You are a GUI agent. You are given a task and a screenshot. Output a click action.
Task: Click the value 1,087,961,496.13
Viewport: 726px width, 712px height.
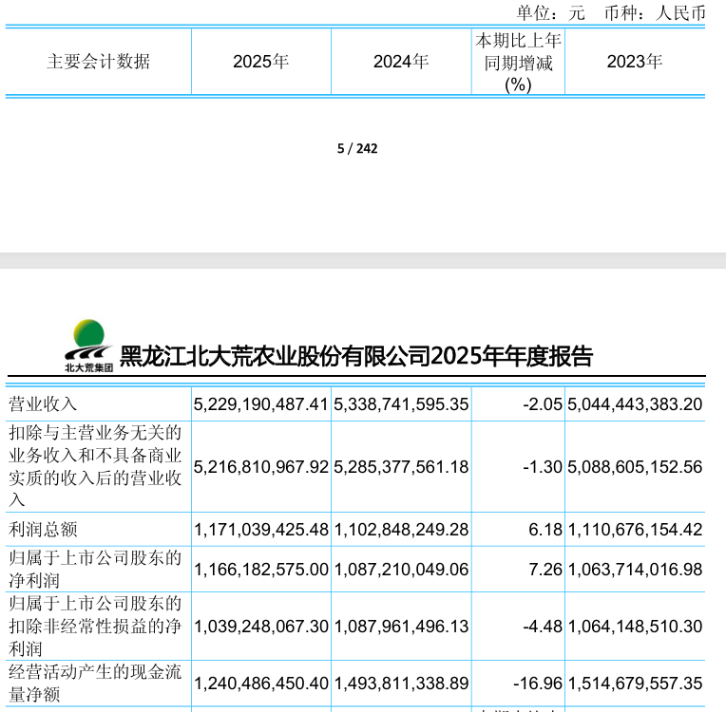[x=401, y=627]
